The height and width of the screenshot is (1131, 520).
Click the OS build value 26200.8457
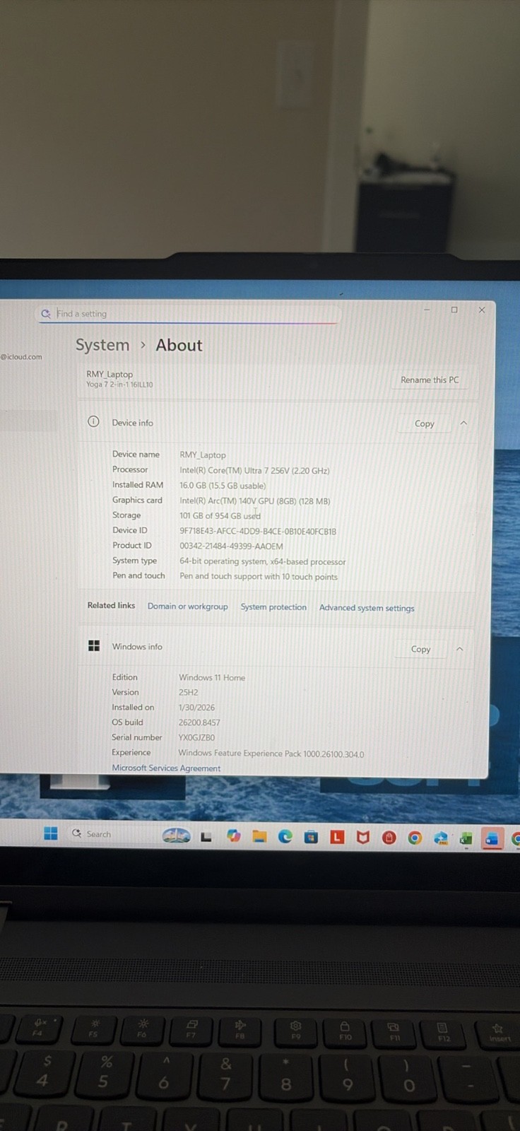pyautogui.click(x=199, y=722)
